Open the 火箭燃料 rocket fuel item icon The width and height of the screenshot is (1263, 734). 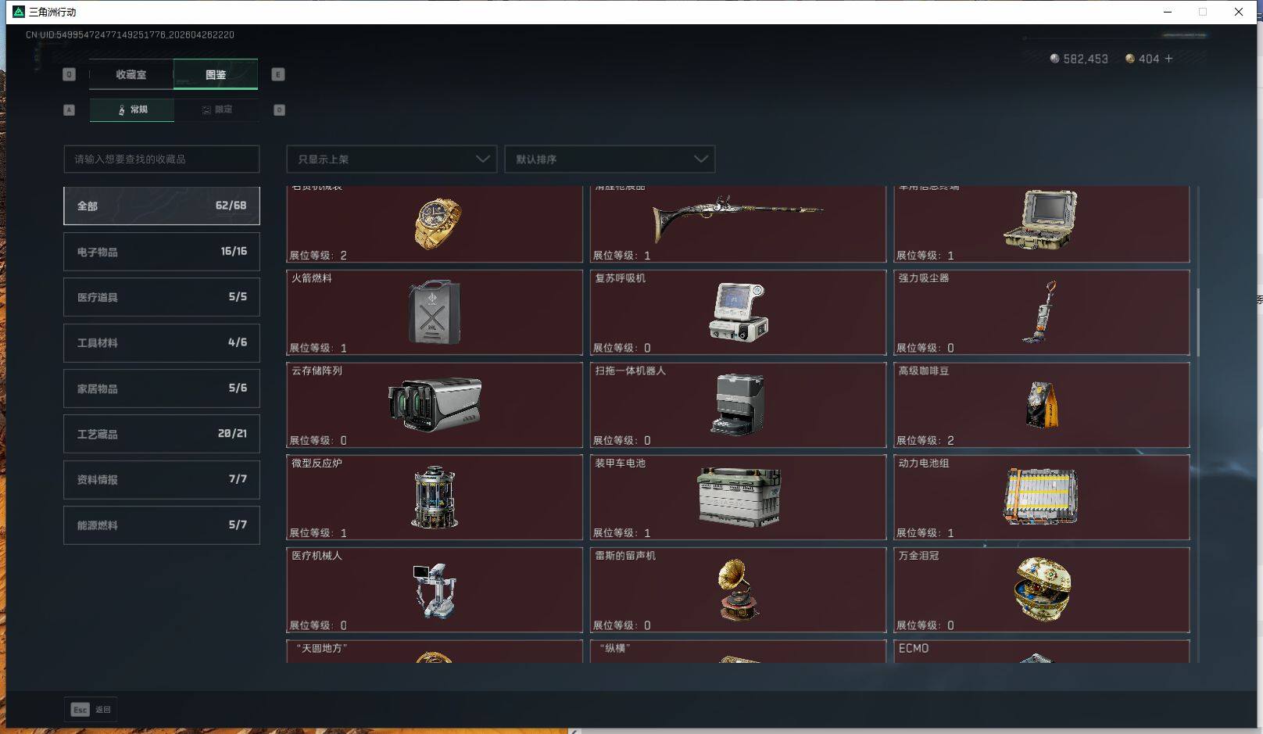click(x=434, y=312)
